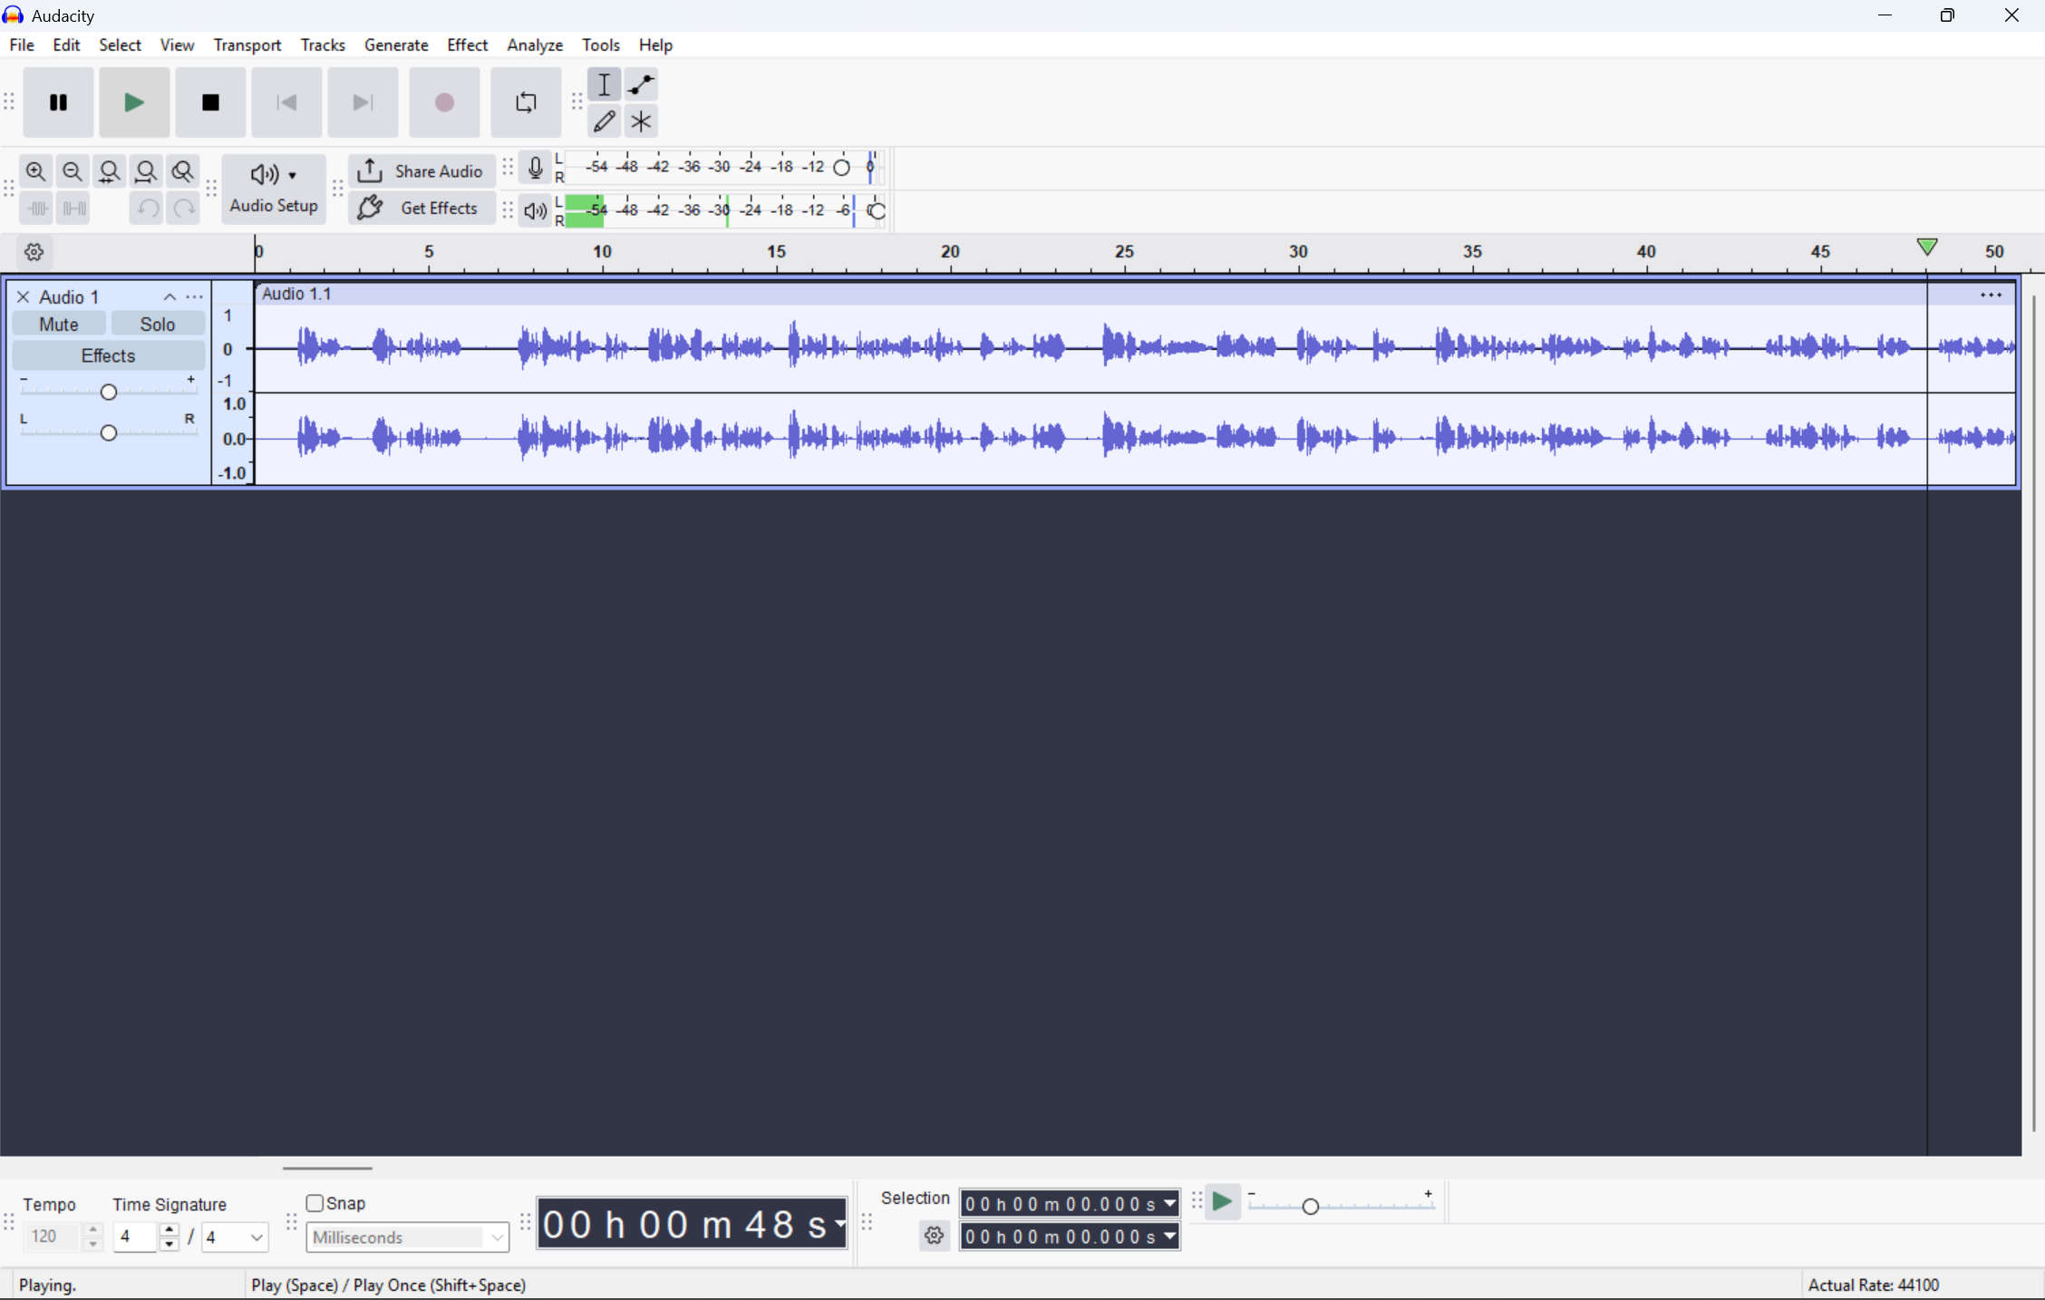Toggle the Loop playback button
The width and height of the screenshot is (2045, 1300).
tap(526, 102)
